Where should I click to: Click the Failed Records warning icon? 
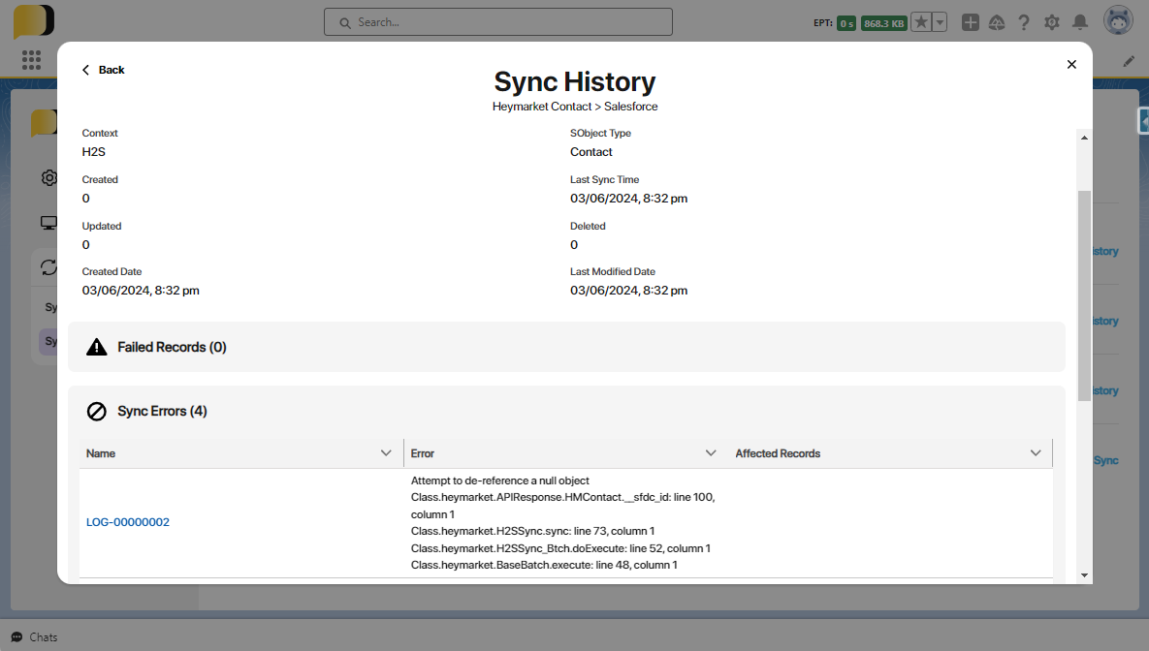click(97, 347)
